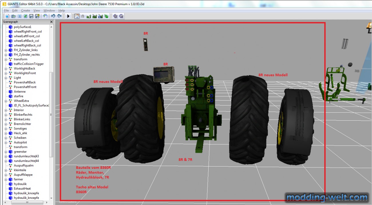Close the Scenegraph panel
Image resolution: width=372 pixels, height=205 pixels.
click(52, 22)
